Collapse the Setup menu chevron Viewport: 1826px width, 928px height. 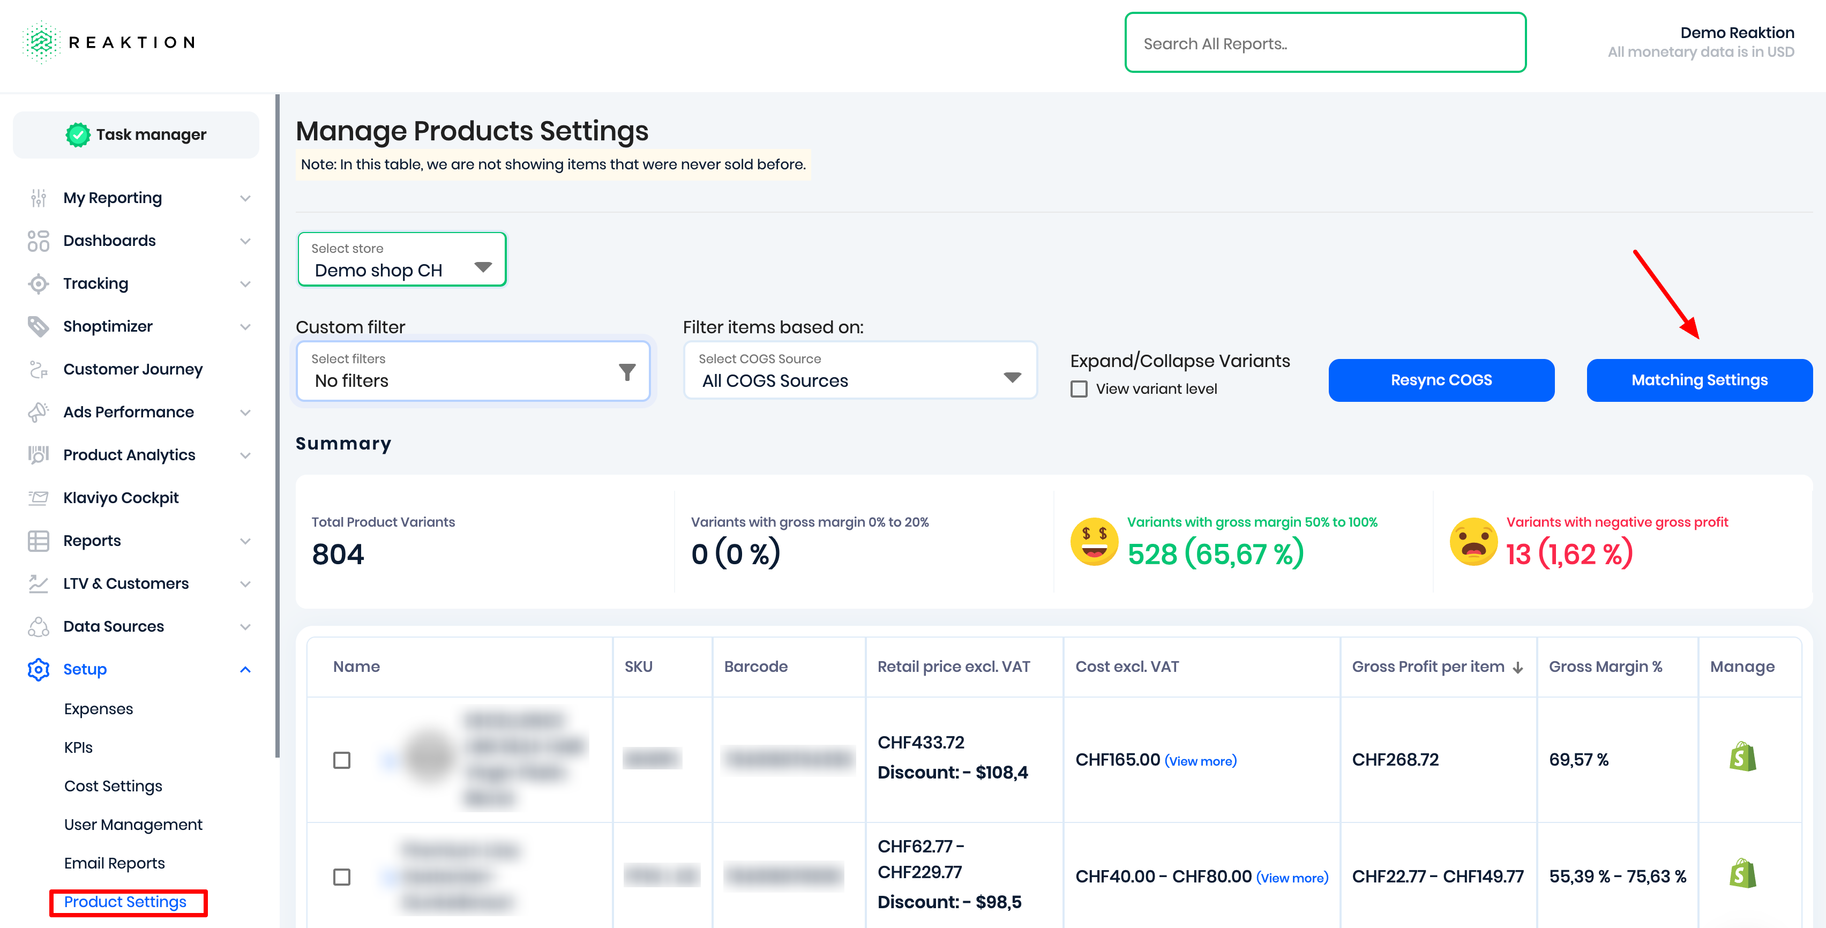(x=245, y=669)
